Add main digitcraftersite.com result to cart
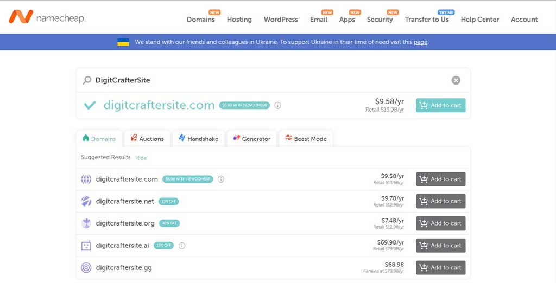556x283 pixels. [440, 105]
